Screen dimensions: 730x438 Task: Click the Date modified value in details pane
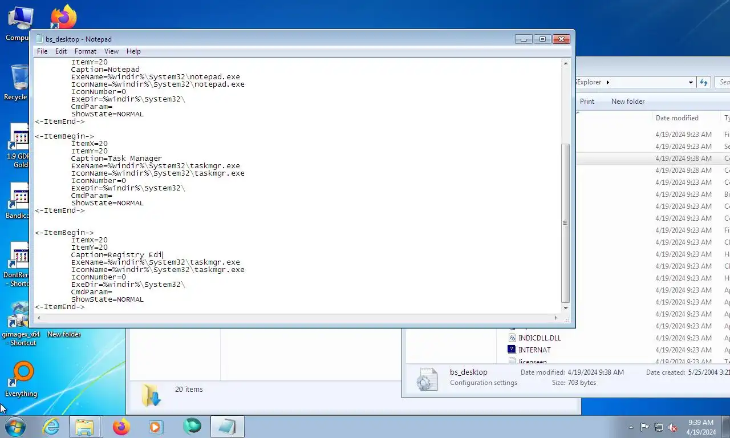(x=595, y=372)
